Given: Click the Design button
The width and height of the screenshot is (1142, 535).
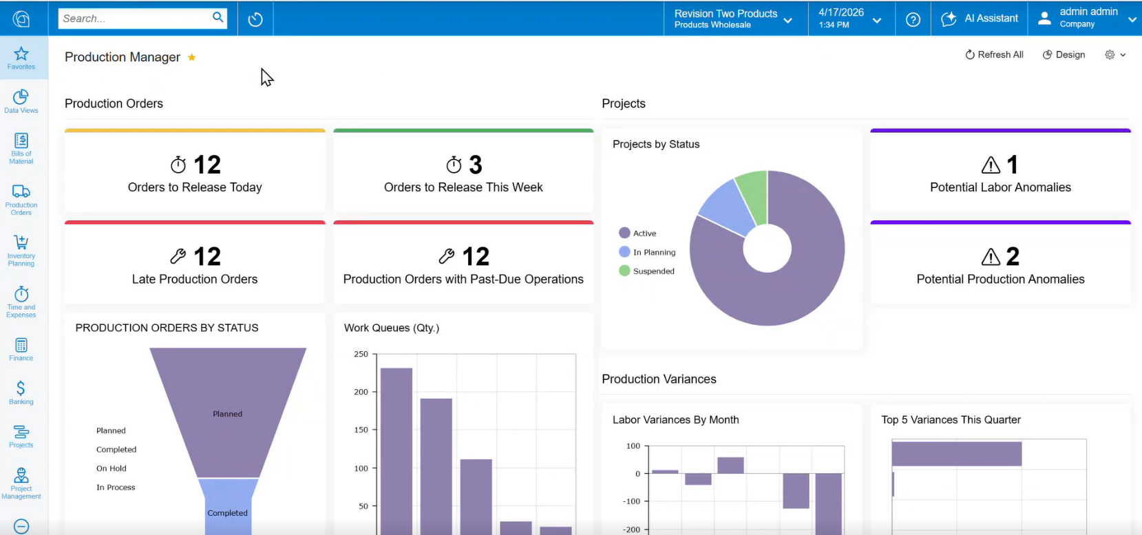Looking at the screenshot, I should pyautogui.click(x=1064, y=55).
